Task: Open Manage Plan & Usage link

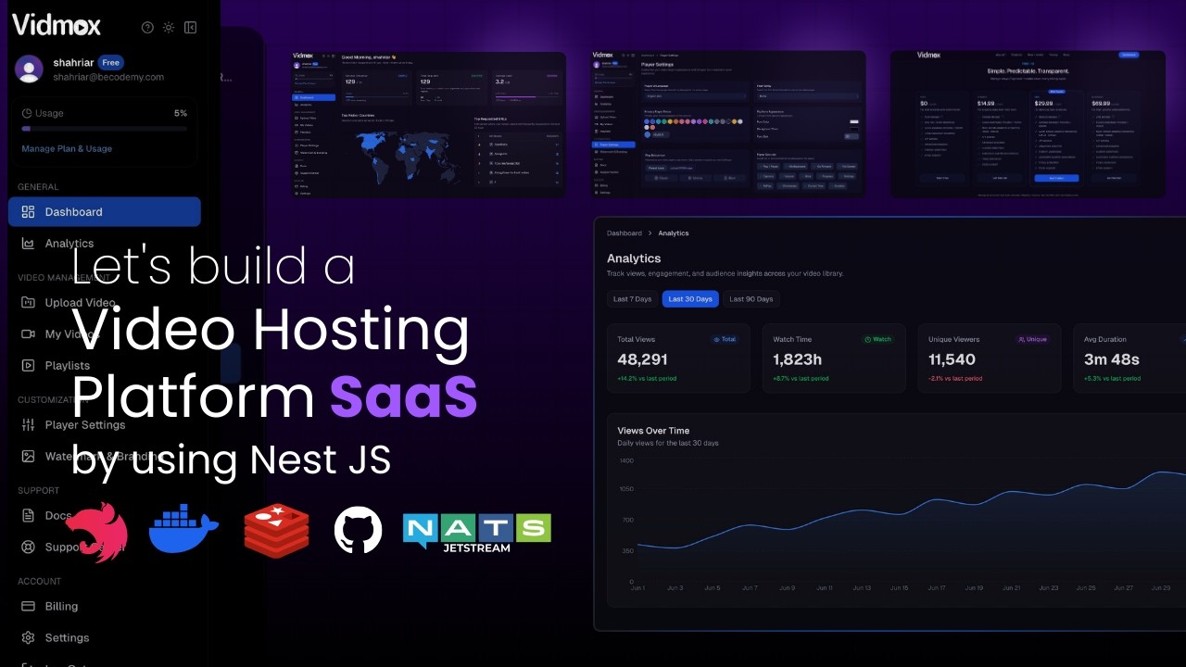Action: (67, 148)
